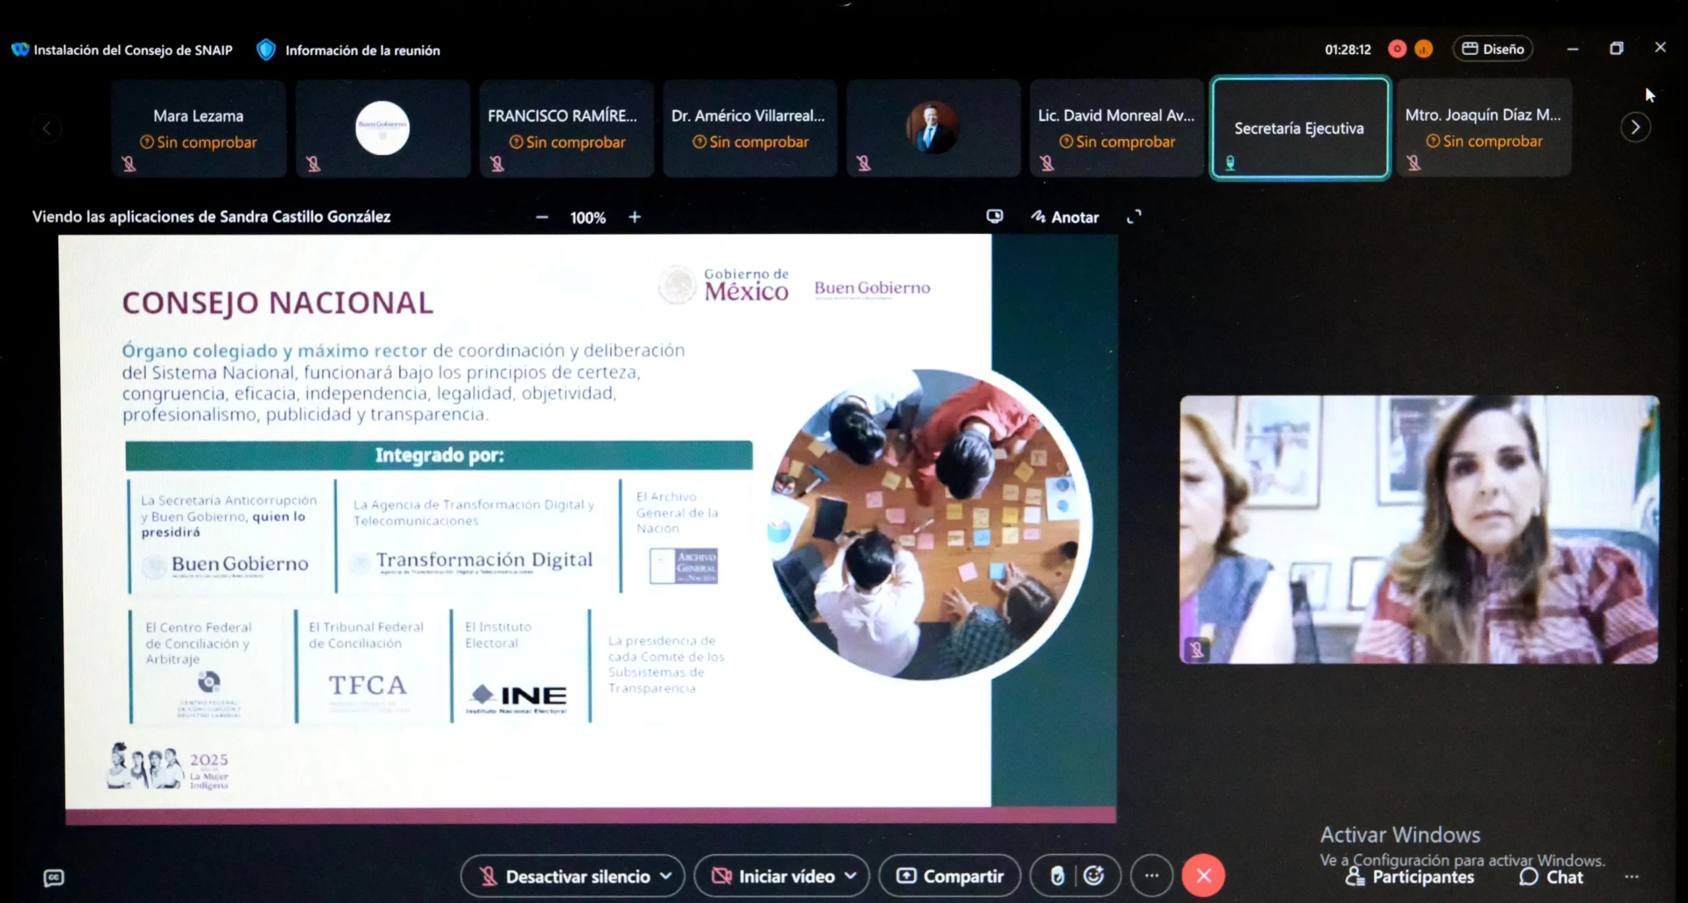Show next participants with right arrow
This screenshot has width=1688, height=903.
[x=1635, y=127]
